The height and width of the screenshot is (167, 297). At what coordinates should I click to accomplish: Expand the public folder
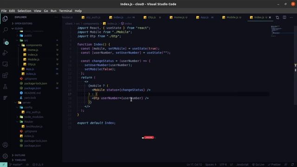point(28,36)
